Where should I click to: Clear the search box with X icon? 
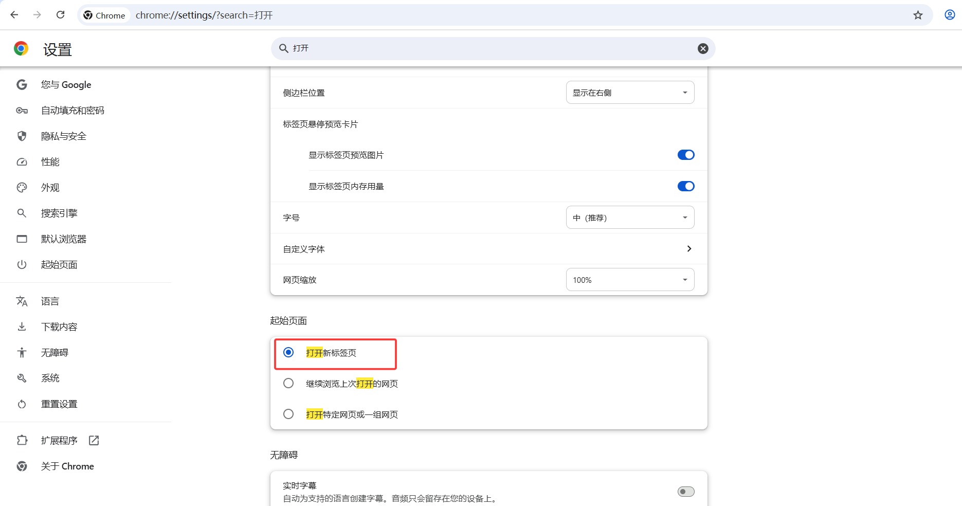[x=702, y=48]
